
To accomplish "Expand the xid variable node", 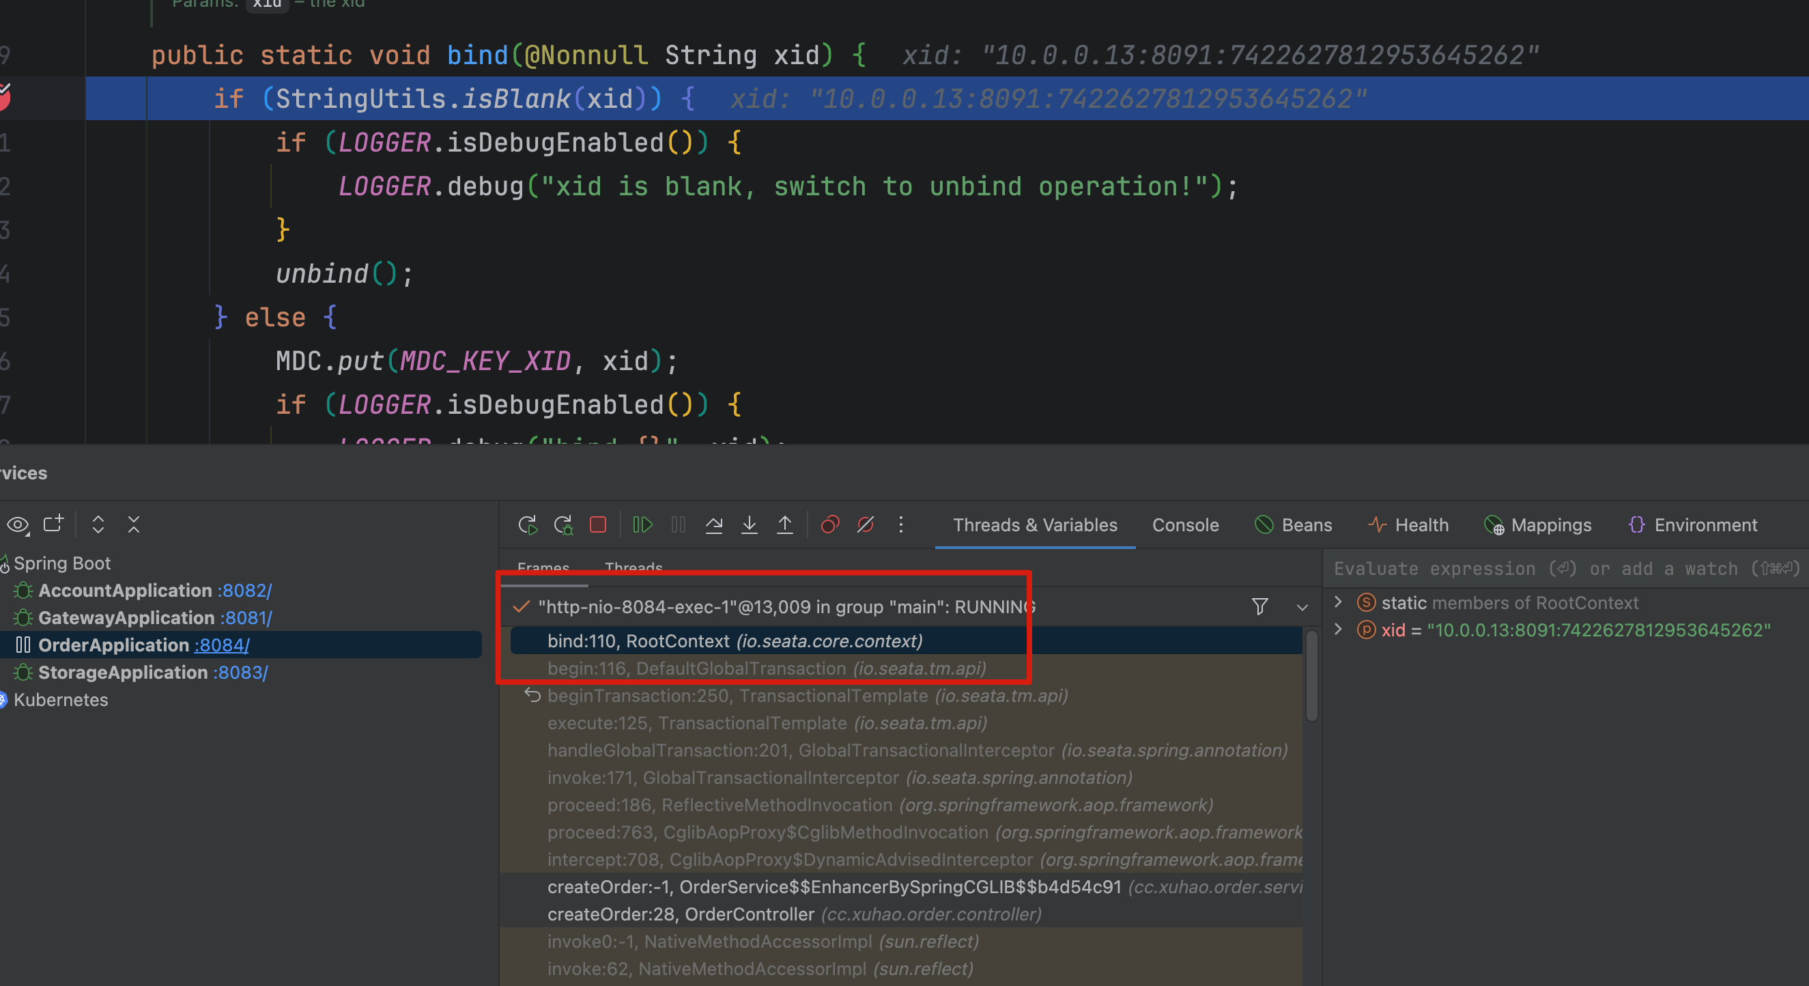I will pos(1339,630).
